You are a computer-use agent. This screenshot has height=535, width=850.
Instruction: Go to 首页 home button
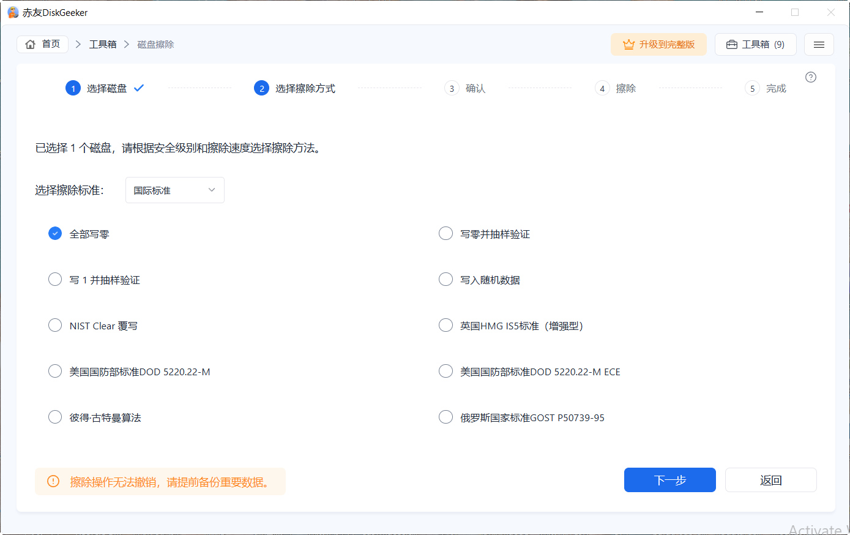click(x=42, y=44)
